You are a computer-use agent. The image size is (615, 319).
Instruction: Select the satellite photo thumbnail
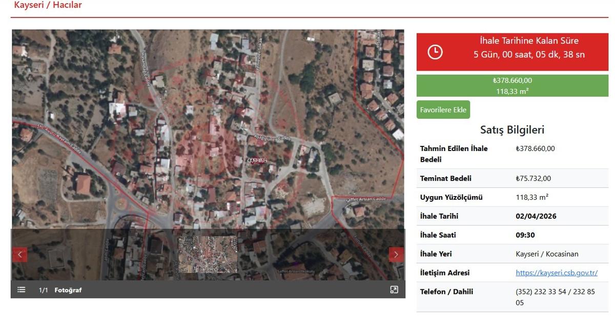[x=208, y=254]
